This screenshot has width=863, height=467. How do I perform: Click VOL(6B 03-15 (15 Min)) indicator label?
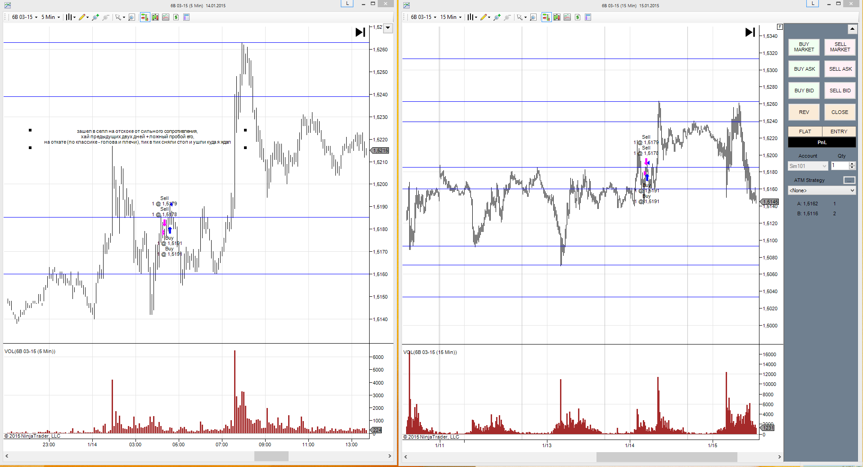[430, 352]
